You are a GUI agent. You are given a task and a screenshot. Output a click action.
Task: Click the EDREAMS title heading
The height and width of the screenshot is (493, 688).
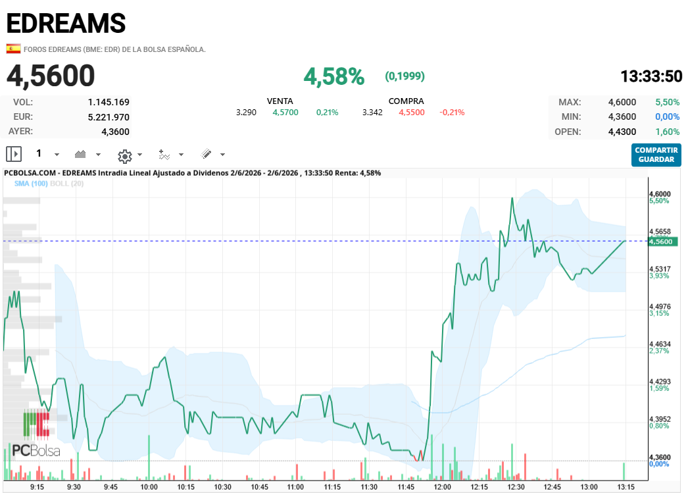(x=66, y=23)
